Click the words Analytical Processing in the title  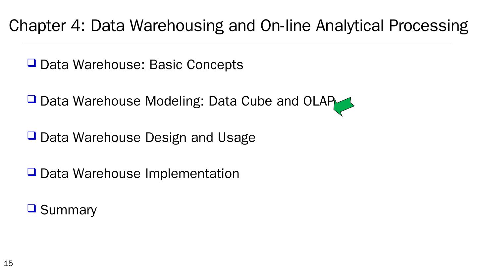pyautogui.click(x=392, y=25)
